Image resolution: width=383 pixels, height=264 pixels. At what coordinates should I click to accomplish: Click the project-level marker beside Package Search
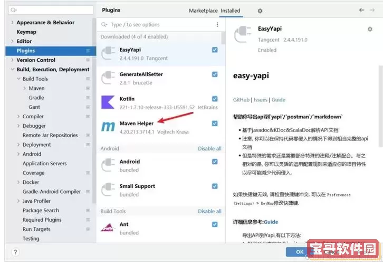tap(88, 210)
